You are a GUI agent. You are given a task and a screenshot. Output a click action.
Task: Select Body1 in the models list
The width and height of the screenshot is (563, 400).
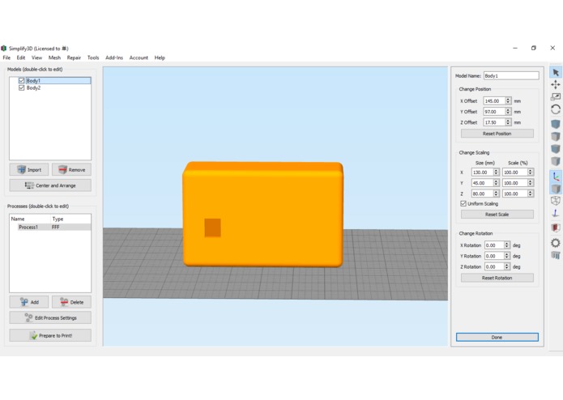point(33,81)
